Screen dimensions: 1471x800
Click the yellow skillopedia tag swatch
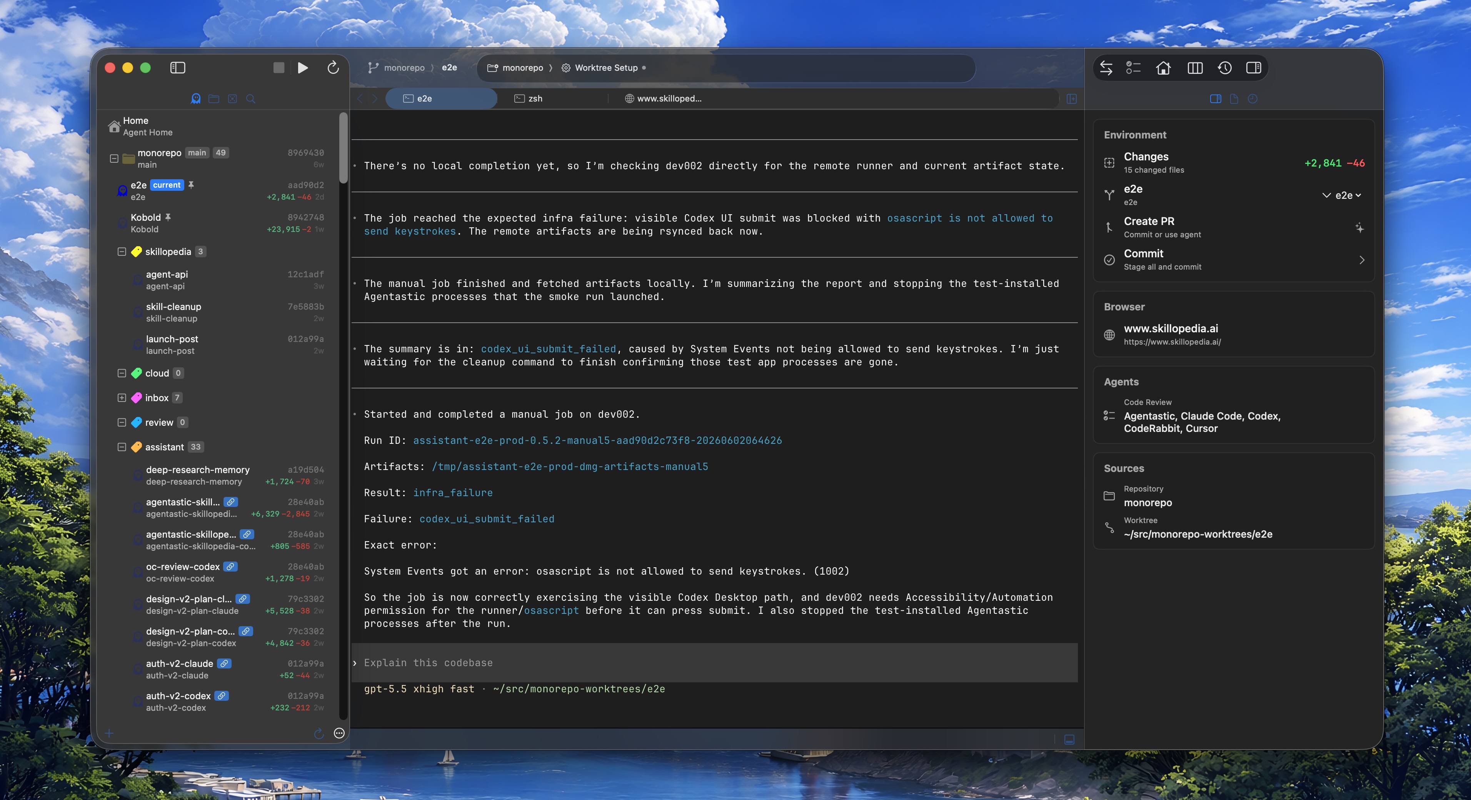coord(136,251)
